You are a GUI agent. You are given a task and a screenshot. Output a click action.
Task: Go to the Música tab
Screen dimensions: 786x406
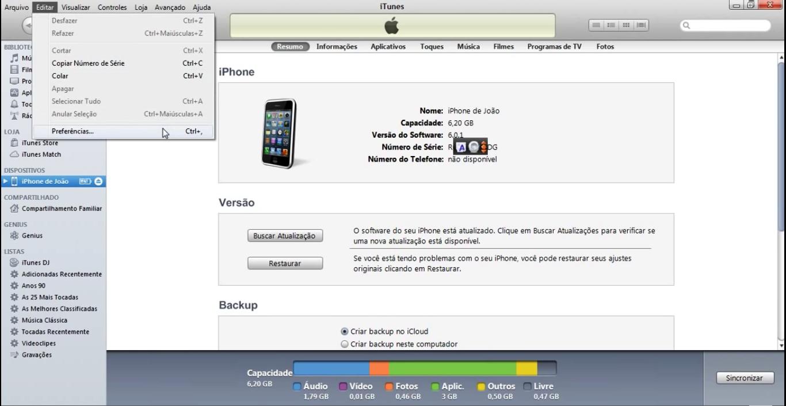pyautogui.click(x=468, y=47)
